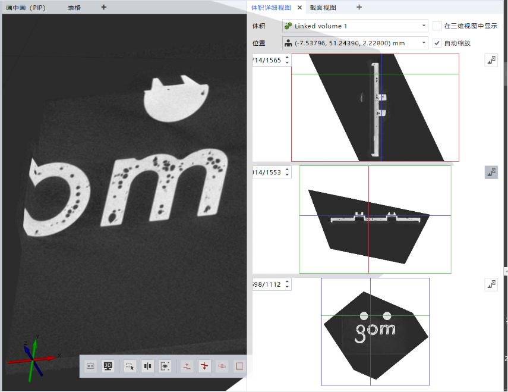Enable the 在三维视图中显示 checkbox

point(437,26)
